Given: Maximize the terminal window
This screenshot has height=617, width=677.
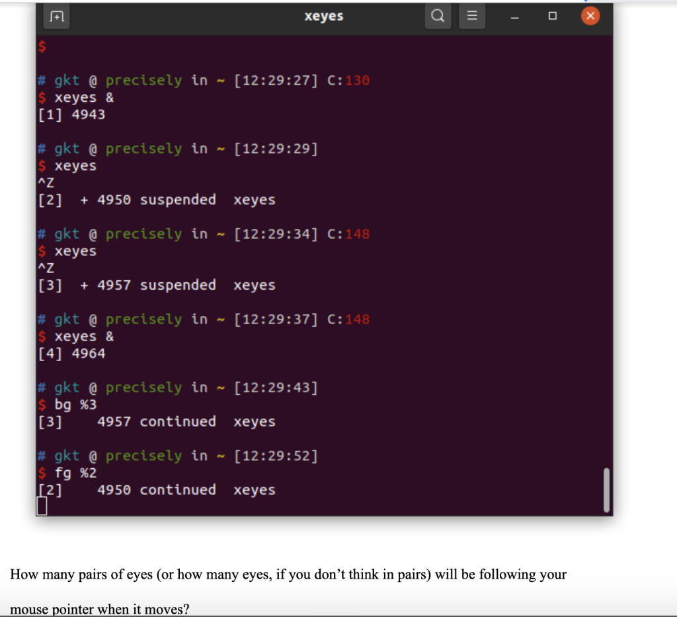Looking at the screenshot, I should point(553,16).
